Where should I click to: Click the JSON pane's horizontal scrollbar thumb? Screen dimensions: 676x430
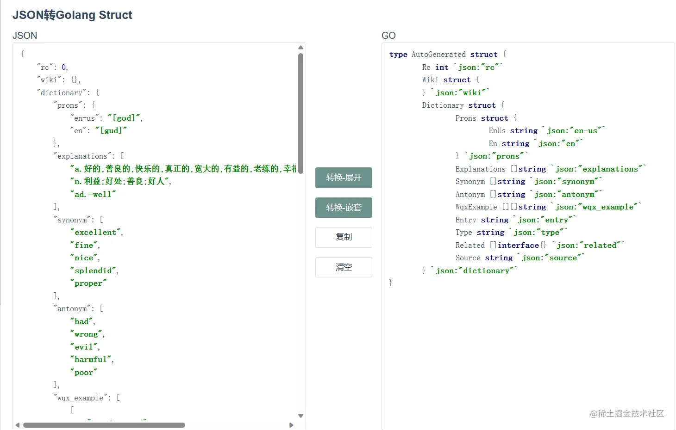pos(104,425)
